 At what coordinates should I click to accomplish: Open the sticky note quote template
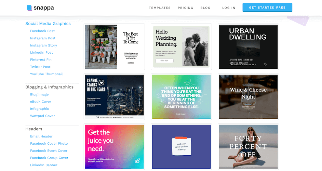pos(181,147)
